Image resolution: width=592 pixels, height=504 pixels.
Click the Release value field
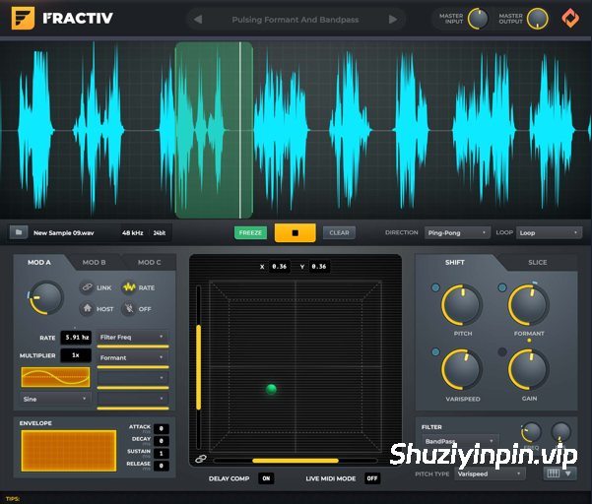coord(162,466)
